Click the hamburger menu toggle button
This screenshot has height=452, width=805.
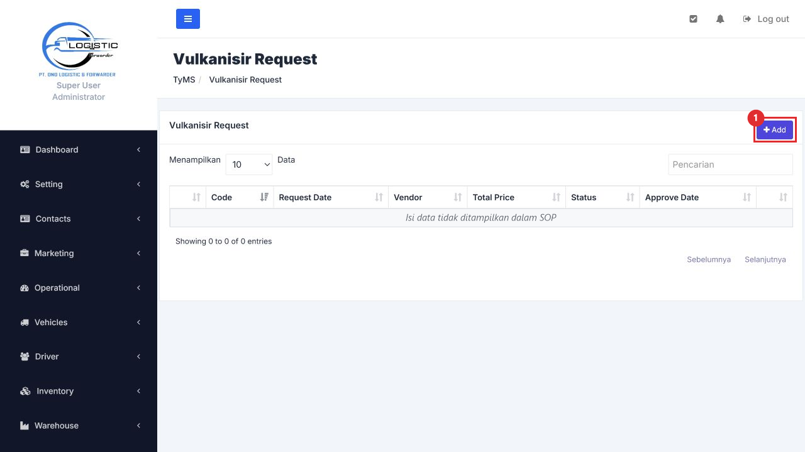coord(188,19)
